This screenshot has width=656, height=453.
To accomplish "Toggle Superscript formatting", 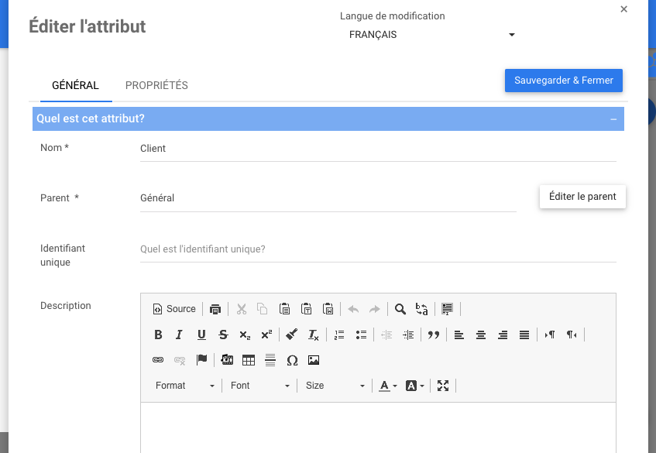I will coord(266,335).
